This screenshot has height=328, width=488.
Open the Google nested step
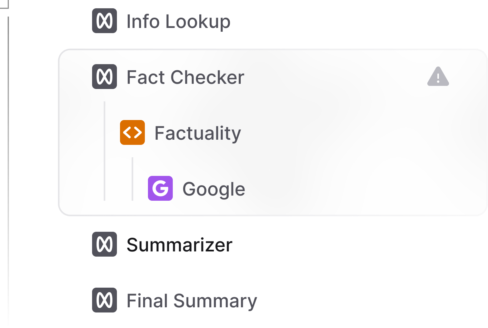pos(214,189)
